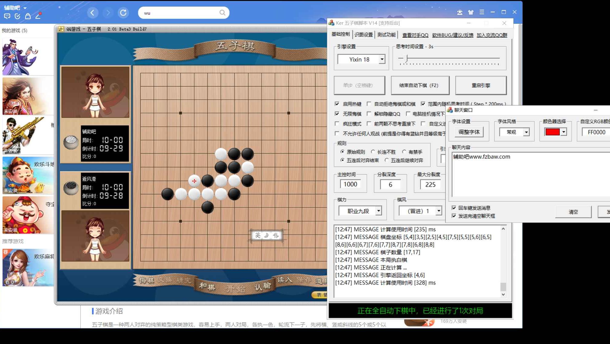
Task: Toggle the 回车键发送消息 checkbox
Action: [454, 208]
